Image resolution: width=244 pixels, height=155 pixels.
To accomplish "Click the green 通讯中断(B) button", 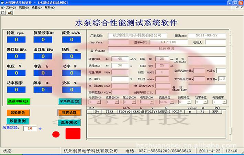I will point(18,101).
